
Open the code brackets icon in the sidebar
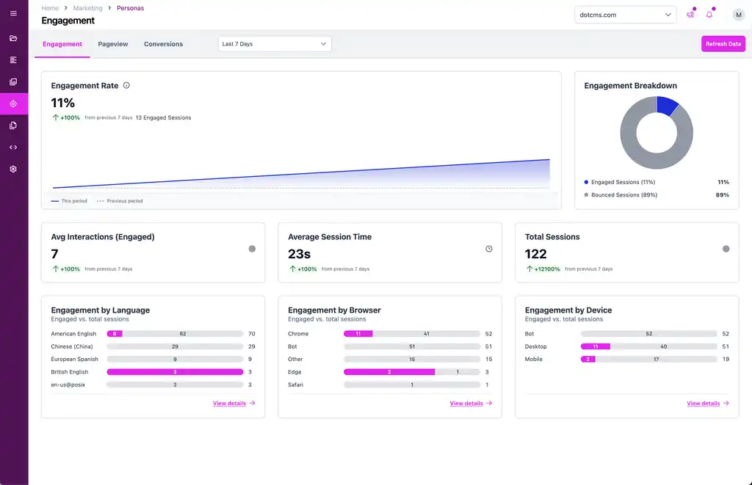point(13,147)
